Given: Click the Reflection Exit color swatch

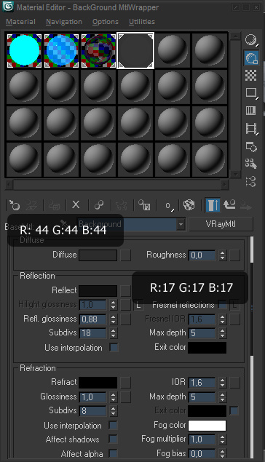Looking at the screenshot, I should coord(207,348).
